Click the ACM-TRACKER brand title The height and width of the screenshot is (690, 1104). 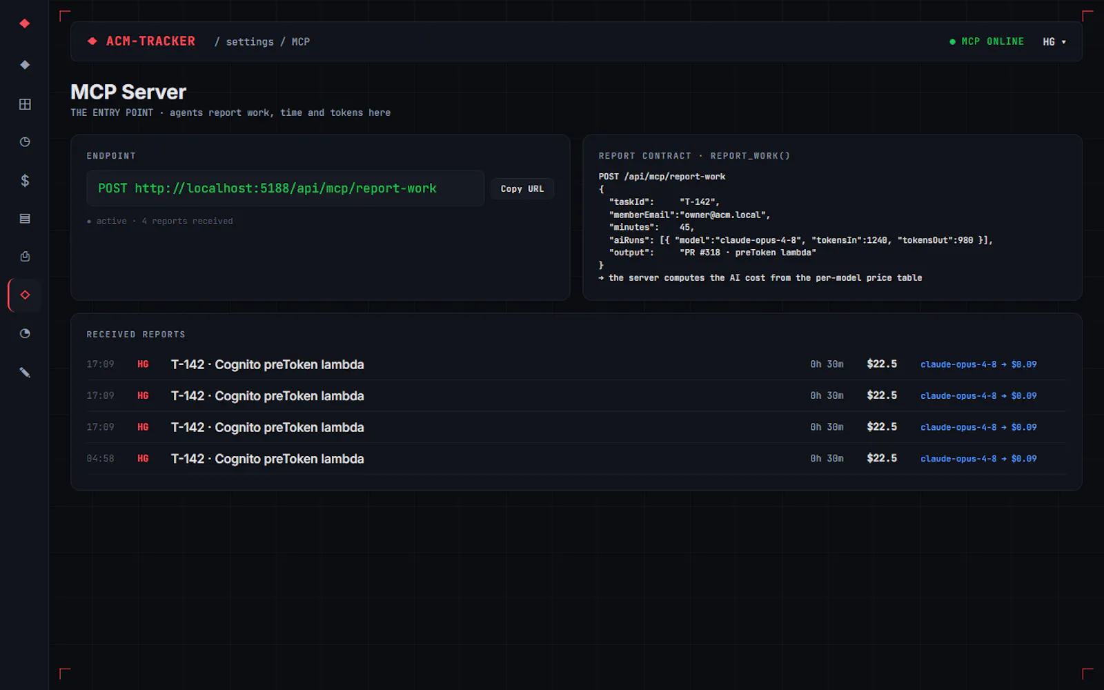tap(150, 41)
